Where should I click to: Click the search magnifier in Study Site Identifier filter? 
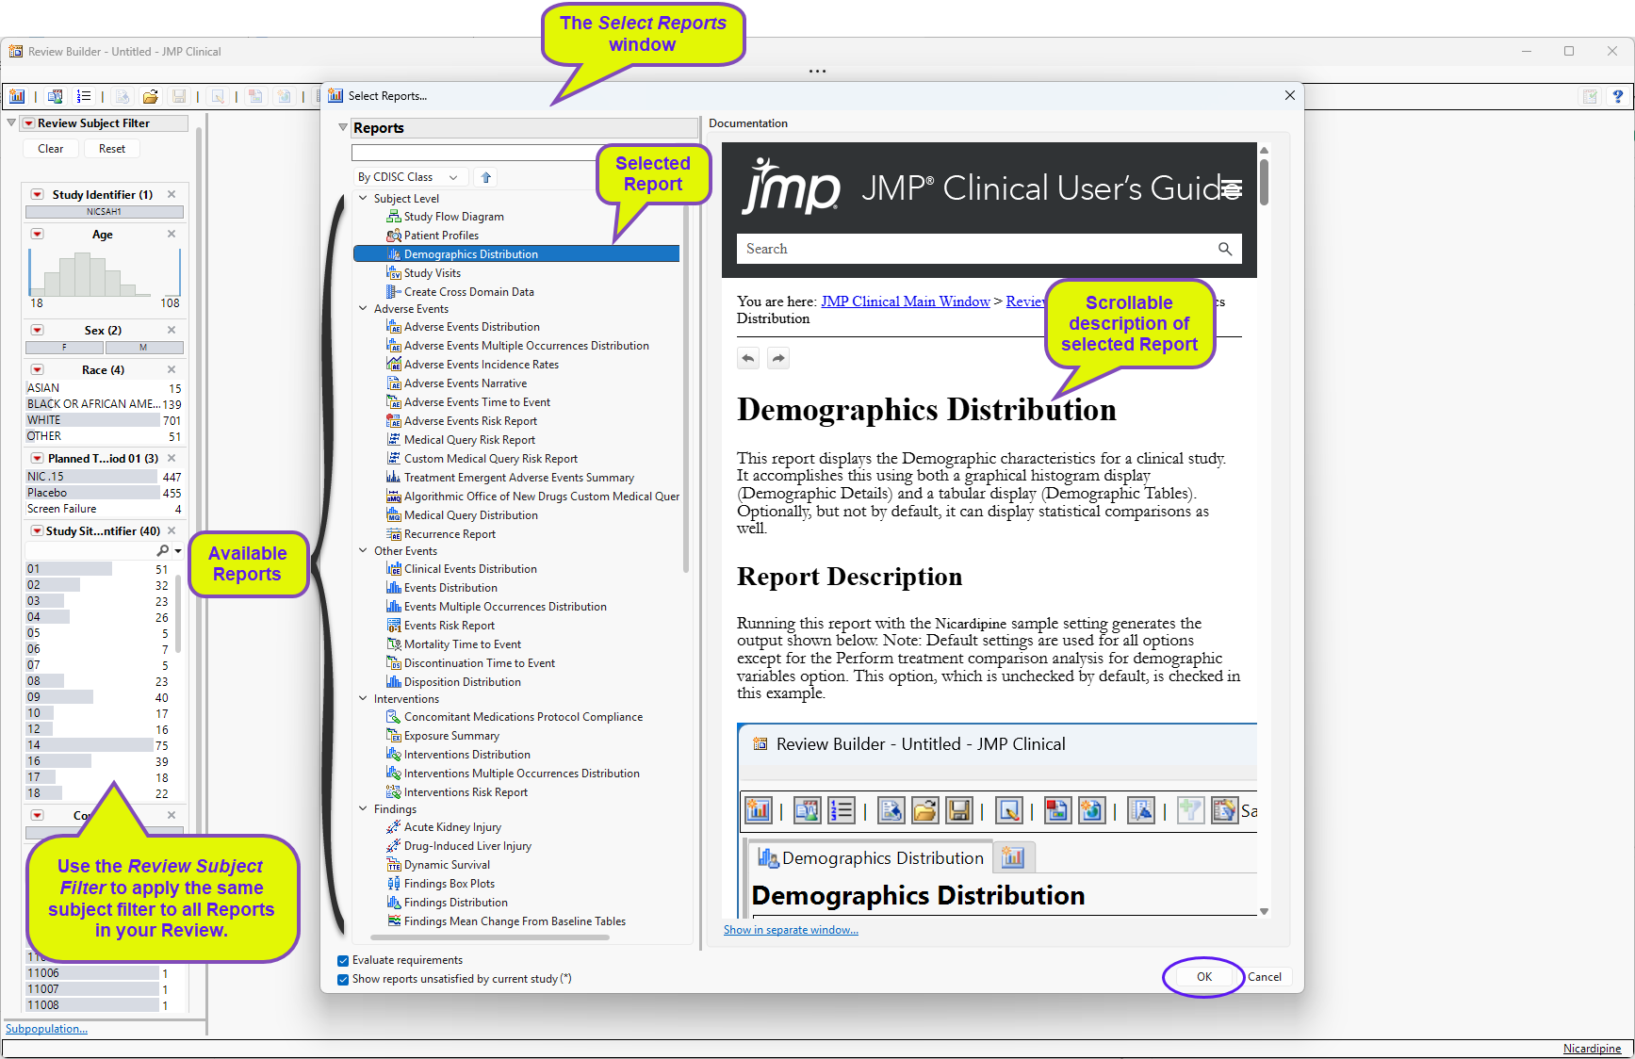coord(163,550)
